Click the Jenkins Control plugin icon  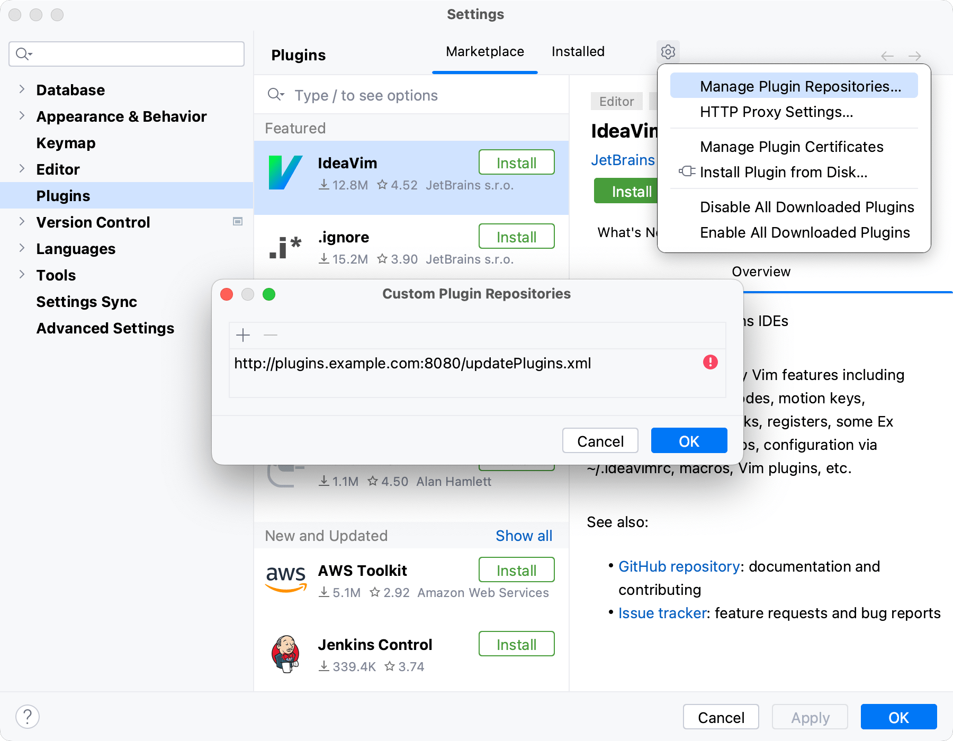pos(286,653)
